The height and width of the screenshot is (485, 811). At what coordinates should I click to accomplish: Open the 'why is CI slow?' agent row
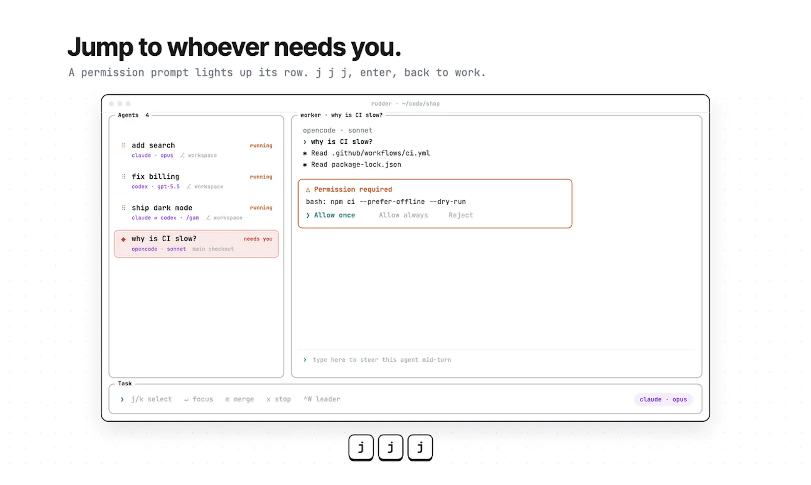coord(196,244)
